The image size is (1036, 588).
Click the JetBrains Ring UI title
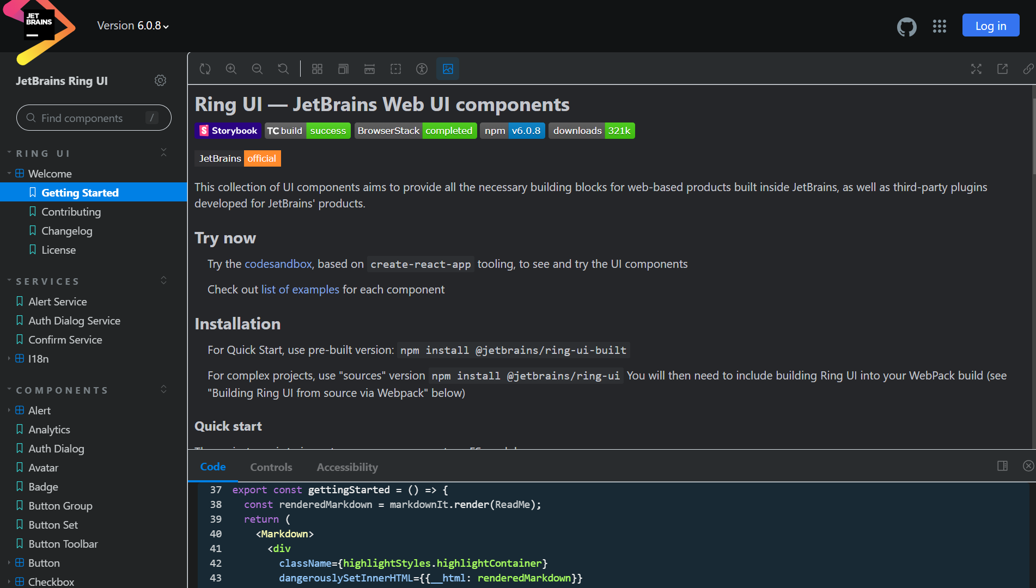coord(62,81)
